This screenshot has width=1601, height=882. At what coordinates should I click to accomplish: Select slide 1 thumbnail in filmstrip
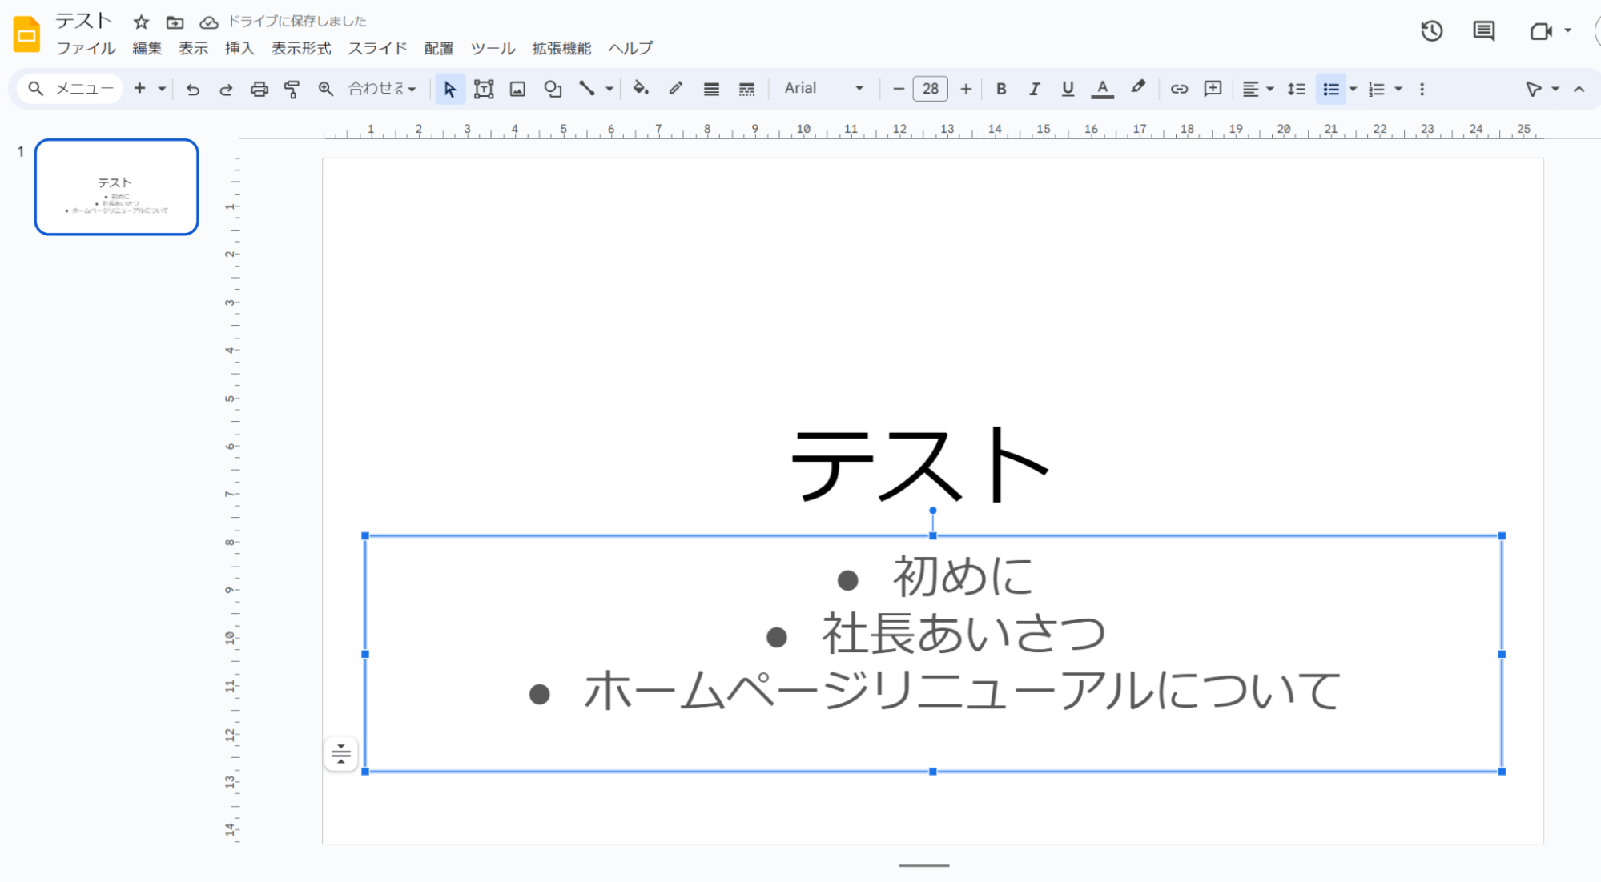click(116, 187)
